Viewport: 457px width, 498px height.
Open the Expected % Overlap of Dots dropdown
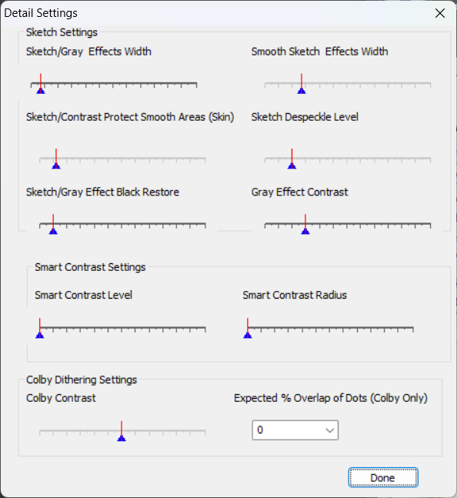click(x=295, y=430)
